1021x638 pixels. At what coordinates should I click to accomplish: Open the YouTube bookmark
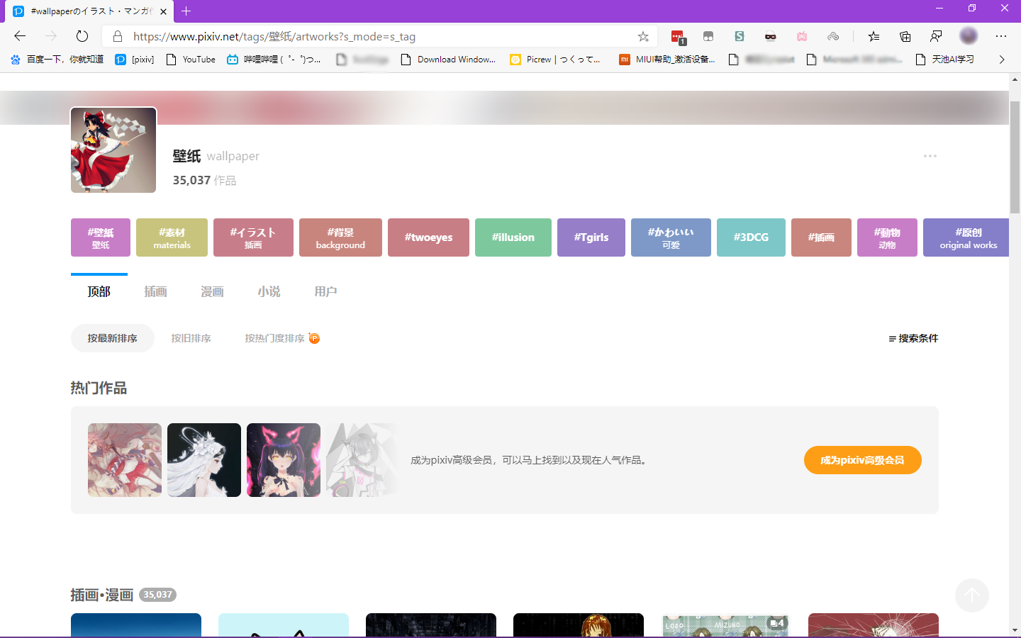[191, 60]
